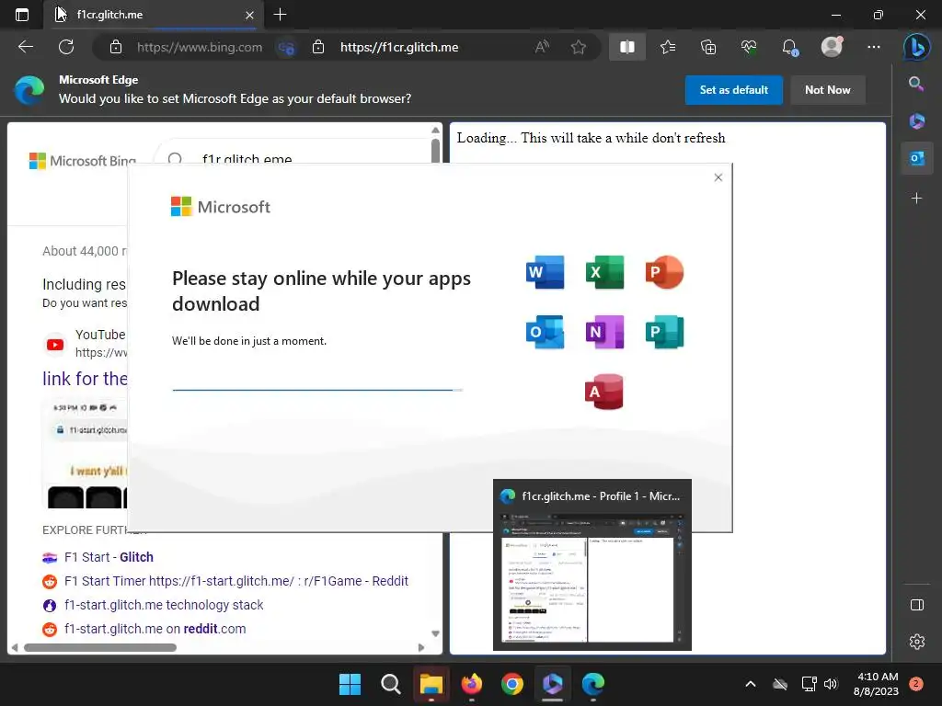Close the f1cr.glitch.me tab
Screen dimensions: 942x706
coord(249,15)
